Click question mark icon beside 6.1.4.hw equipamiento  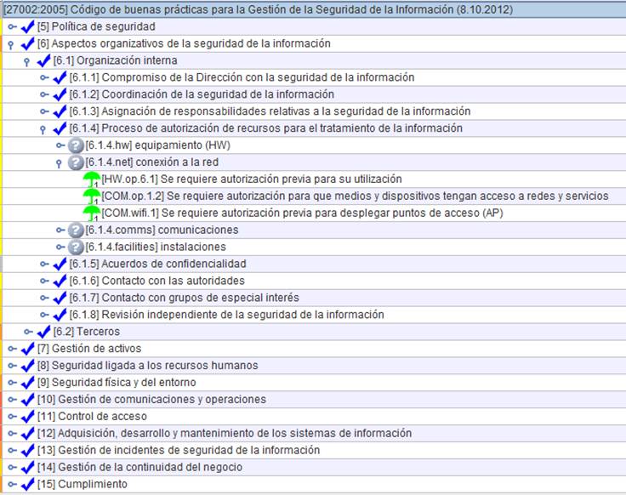[76, 145]
